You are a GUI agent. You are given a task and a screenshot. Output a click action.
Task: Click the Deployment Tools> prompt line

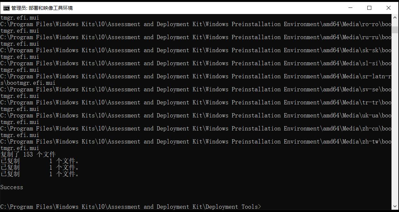point(130,207)
